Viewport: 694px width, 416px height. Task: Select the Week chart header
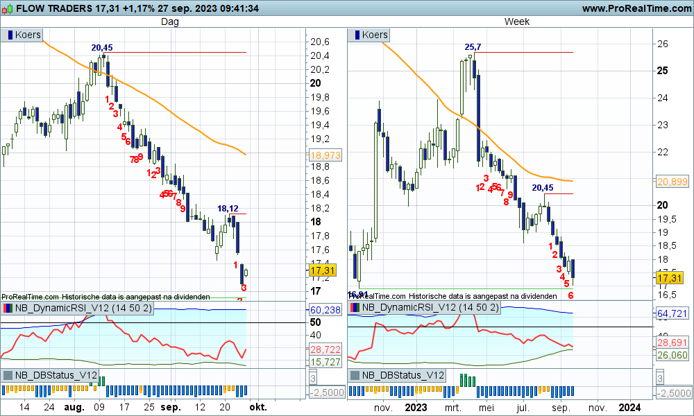[517, 21]
